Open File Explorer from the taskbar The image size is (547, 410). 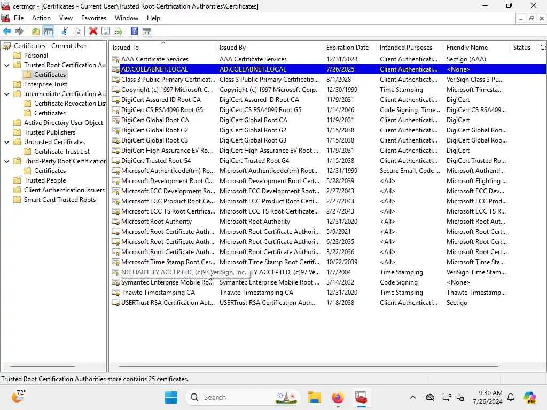tap(314, 397)
